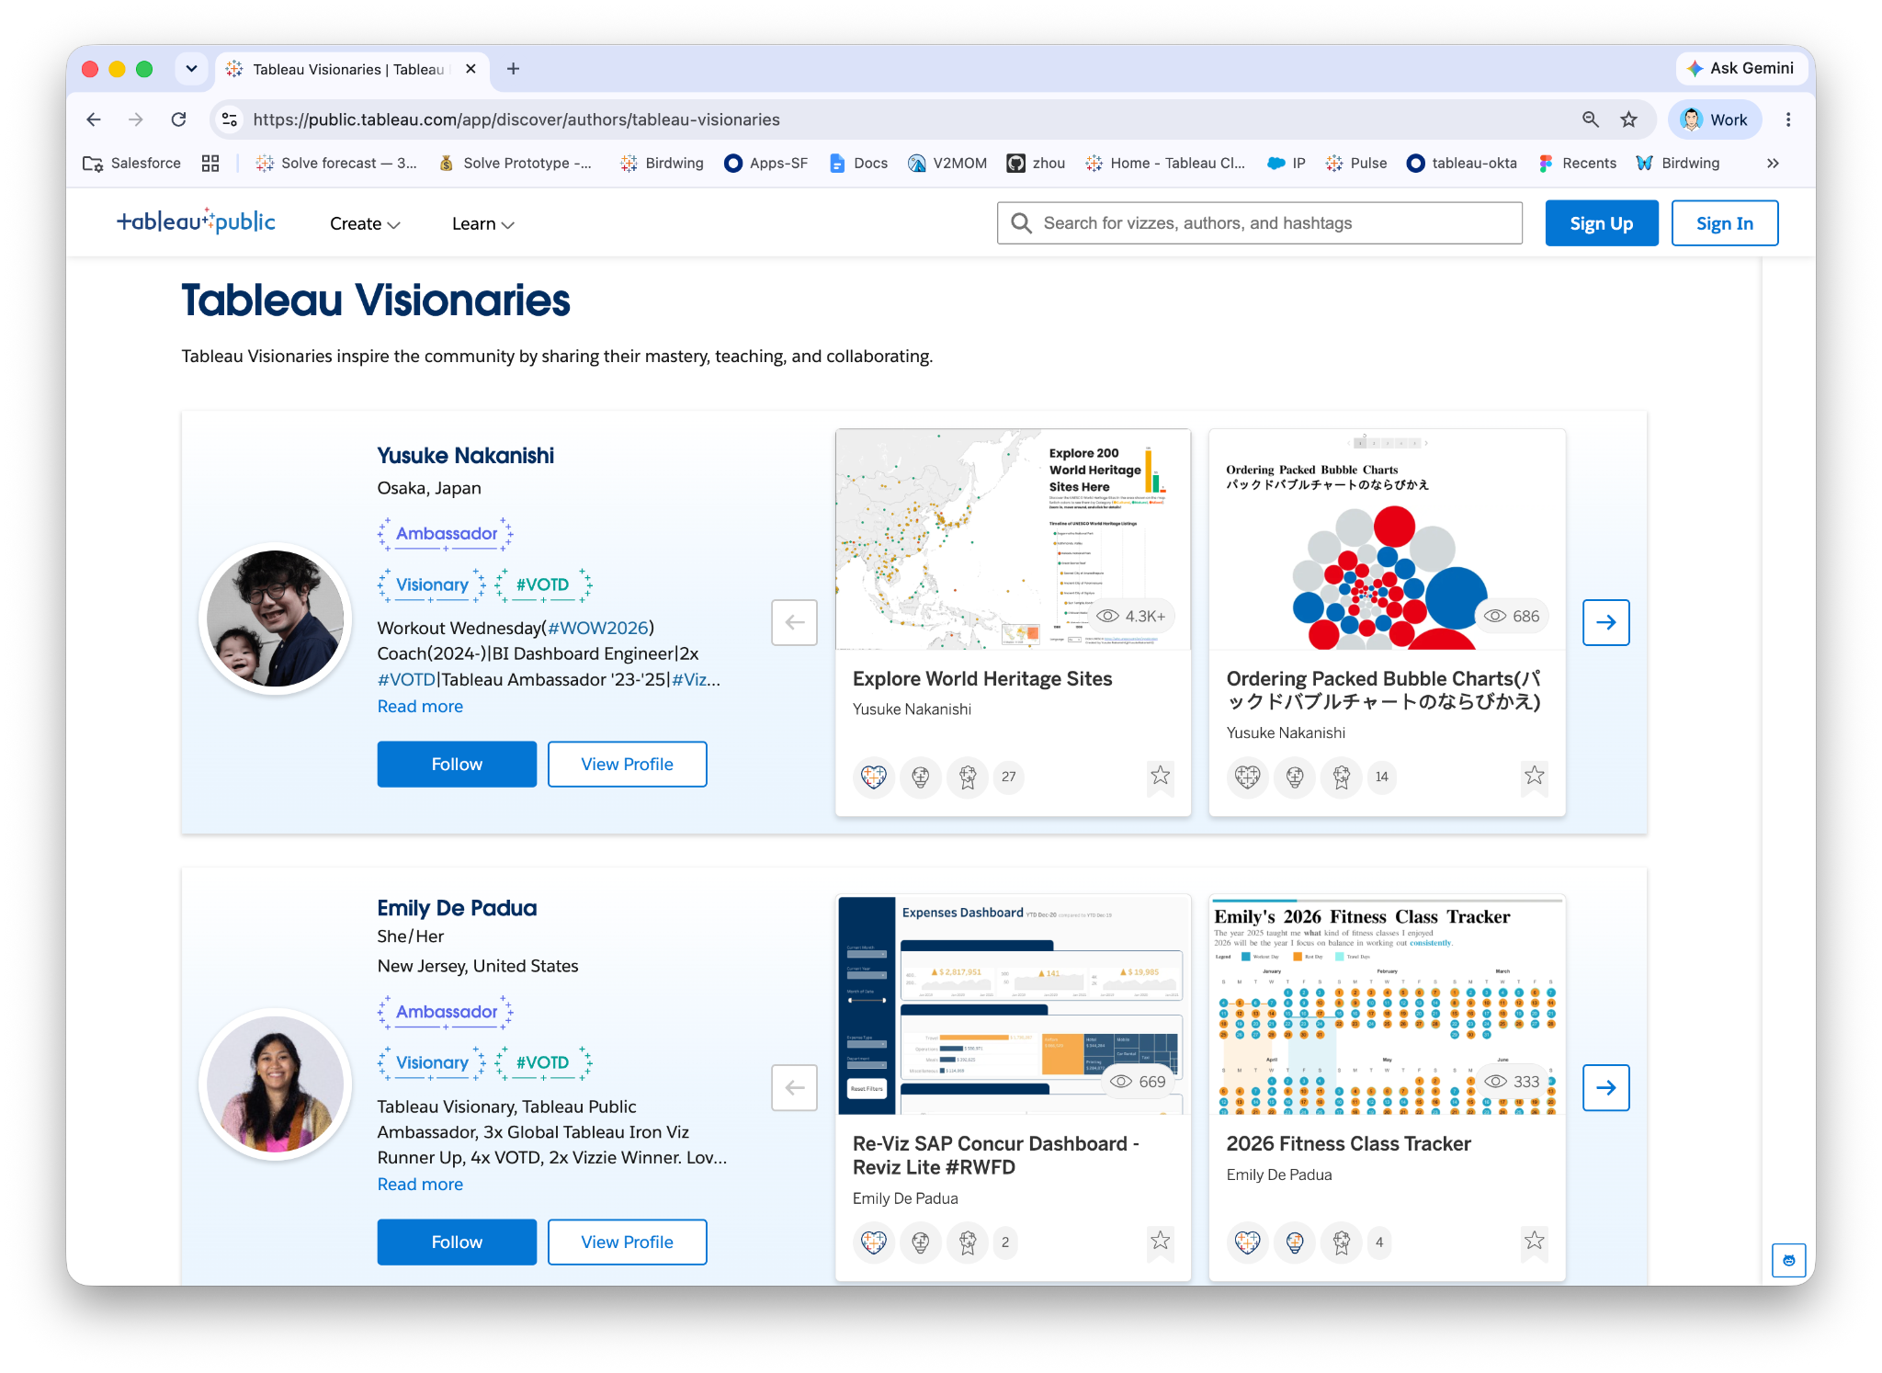Go to previous viz in Emily's carousel
Screen dimensions: 1882x1373
tap(795, 1087)
